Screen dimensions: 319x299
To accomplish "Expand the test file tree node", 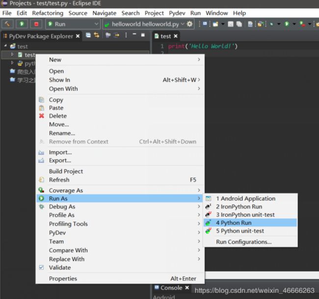I will point(12,54).
